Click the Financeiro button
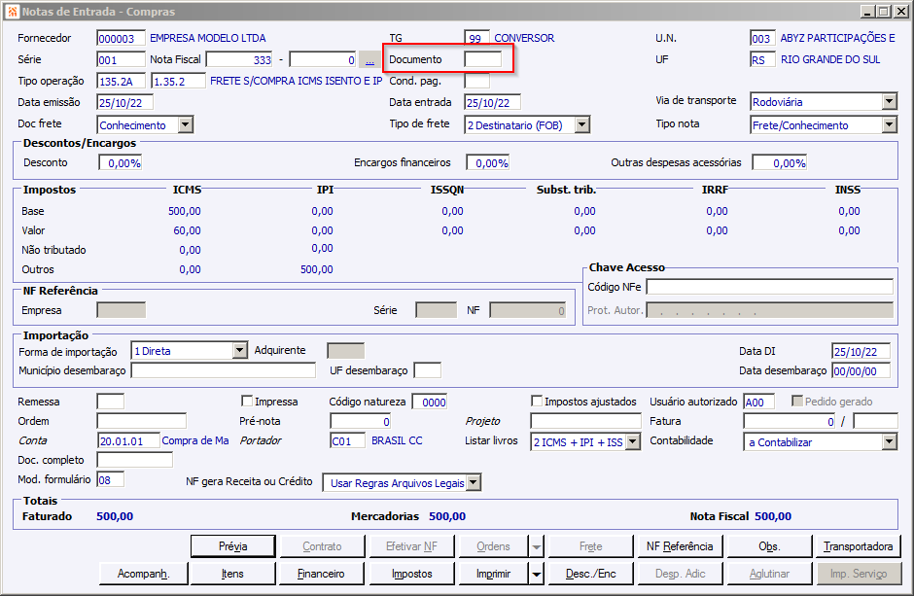 pos(321,574)
